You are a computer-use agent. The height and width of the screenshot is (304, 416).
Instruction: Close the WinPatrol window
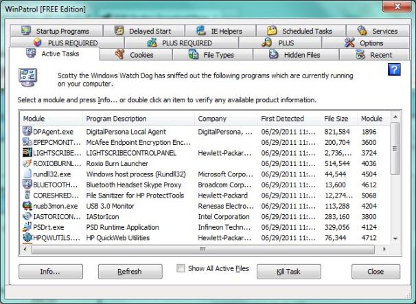coord(397,6)
